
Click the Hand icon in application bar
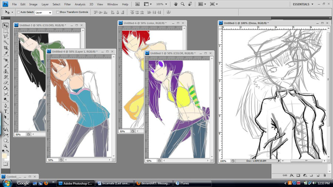pyautogui.click(x=176, y=4)
